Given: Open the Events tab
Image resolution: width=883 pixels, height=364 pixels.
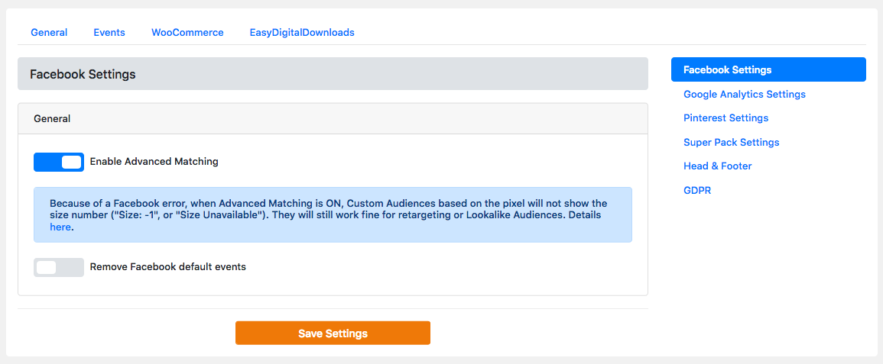Looking at the screenshot, I should (x=109, y=33).
